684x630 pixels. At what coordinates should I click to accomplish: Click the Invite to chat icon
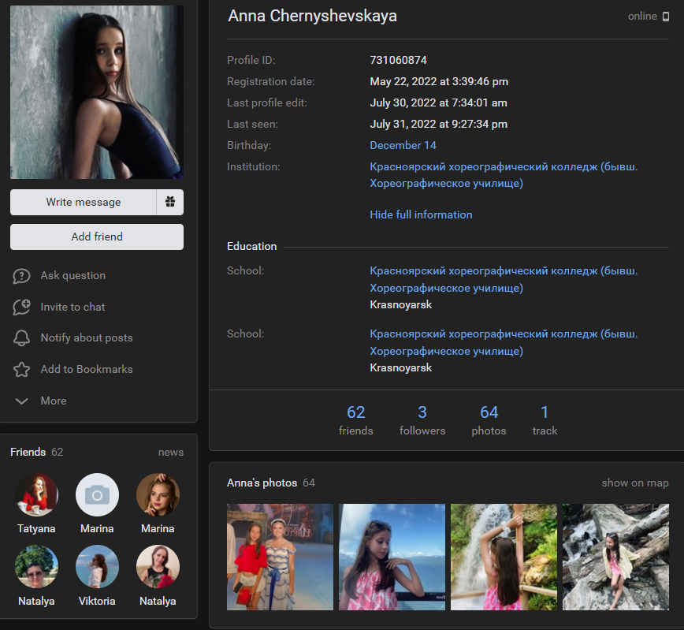[x=22, y=308]
